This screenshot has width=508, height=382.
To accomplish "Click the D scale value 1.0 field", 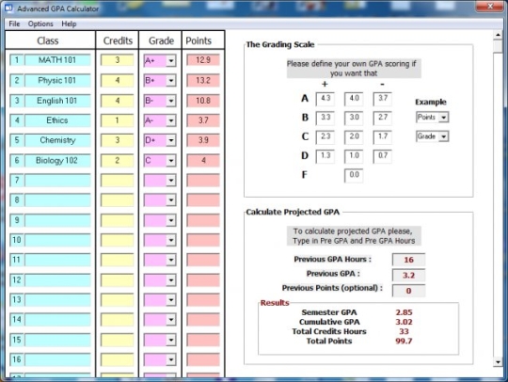I will [x=354, y=156].
